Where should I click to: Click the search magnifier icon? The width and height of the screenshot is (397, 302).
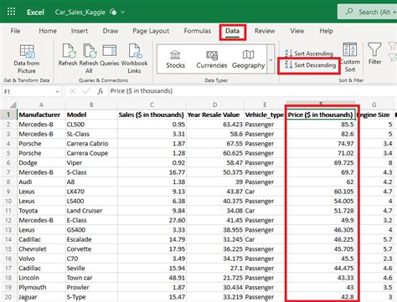[x=349, y=12]
